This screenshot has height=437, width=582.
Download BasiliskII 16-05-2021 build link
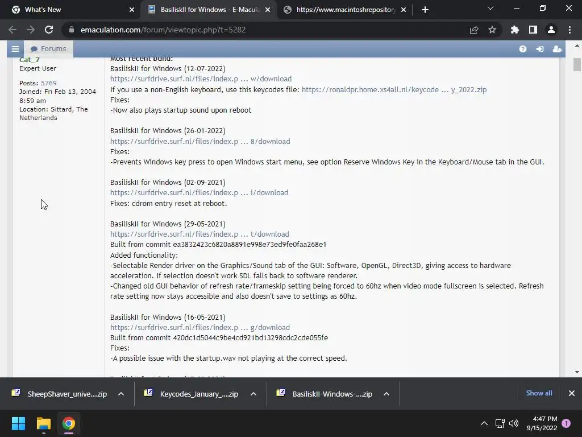click(x=199, y=327)
